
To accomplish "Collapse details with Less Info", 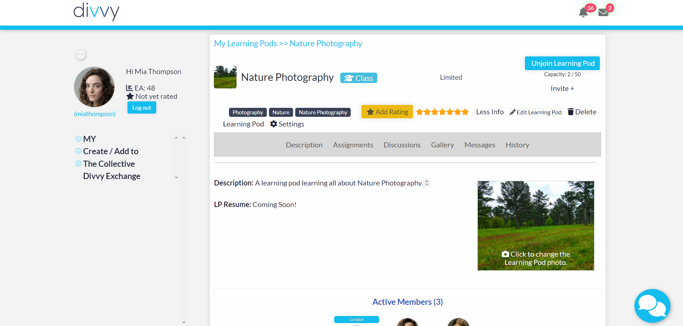I will pos(490,112).
